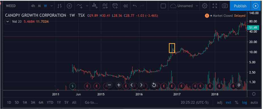Screen dimensions: 263x109
Task: Create an alert with the alarm clock icon
Action: pos(115,6)
